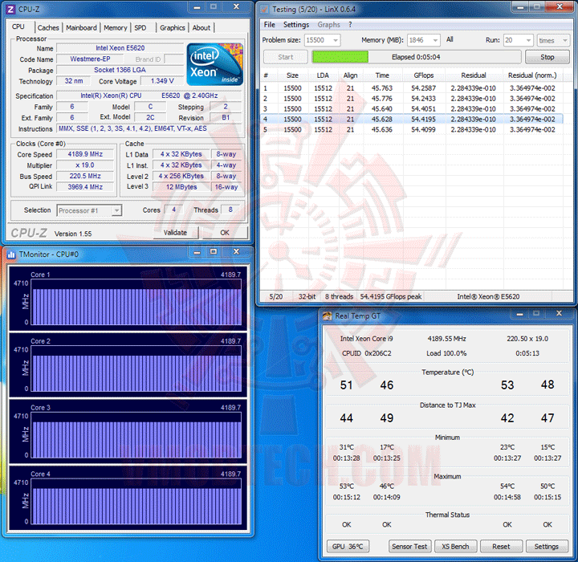The height and width of the screenshot is (562, 578).
Task: Open the Graphs menu in LinX
Action: 329,25
